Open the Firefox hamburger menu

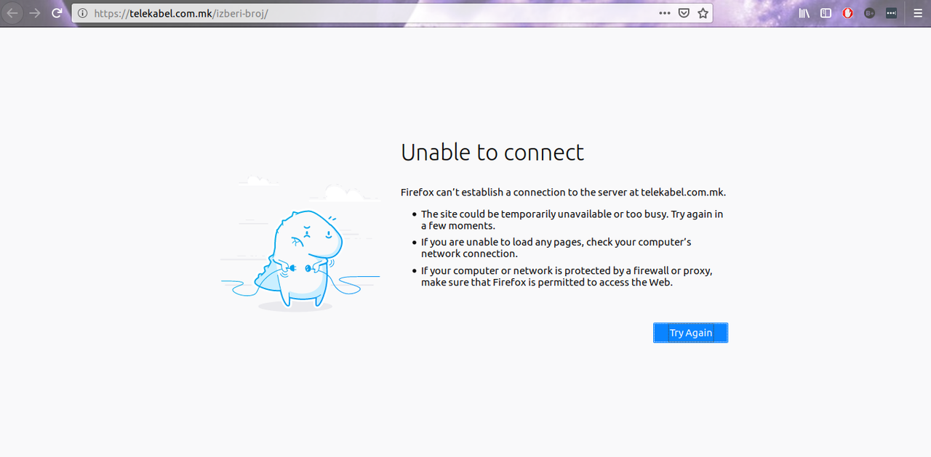pos(917,13)
